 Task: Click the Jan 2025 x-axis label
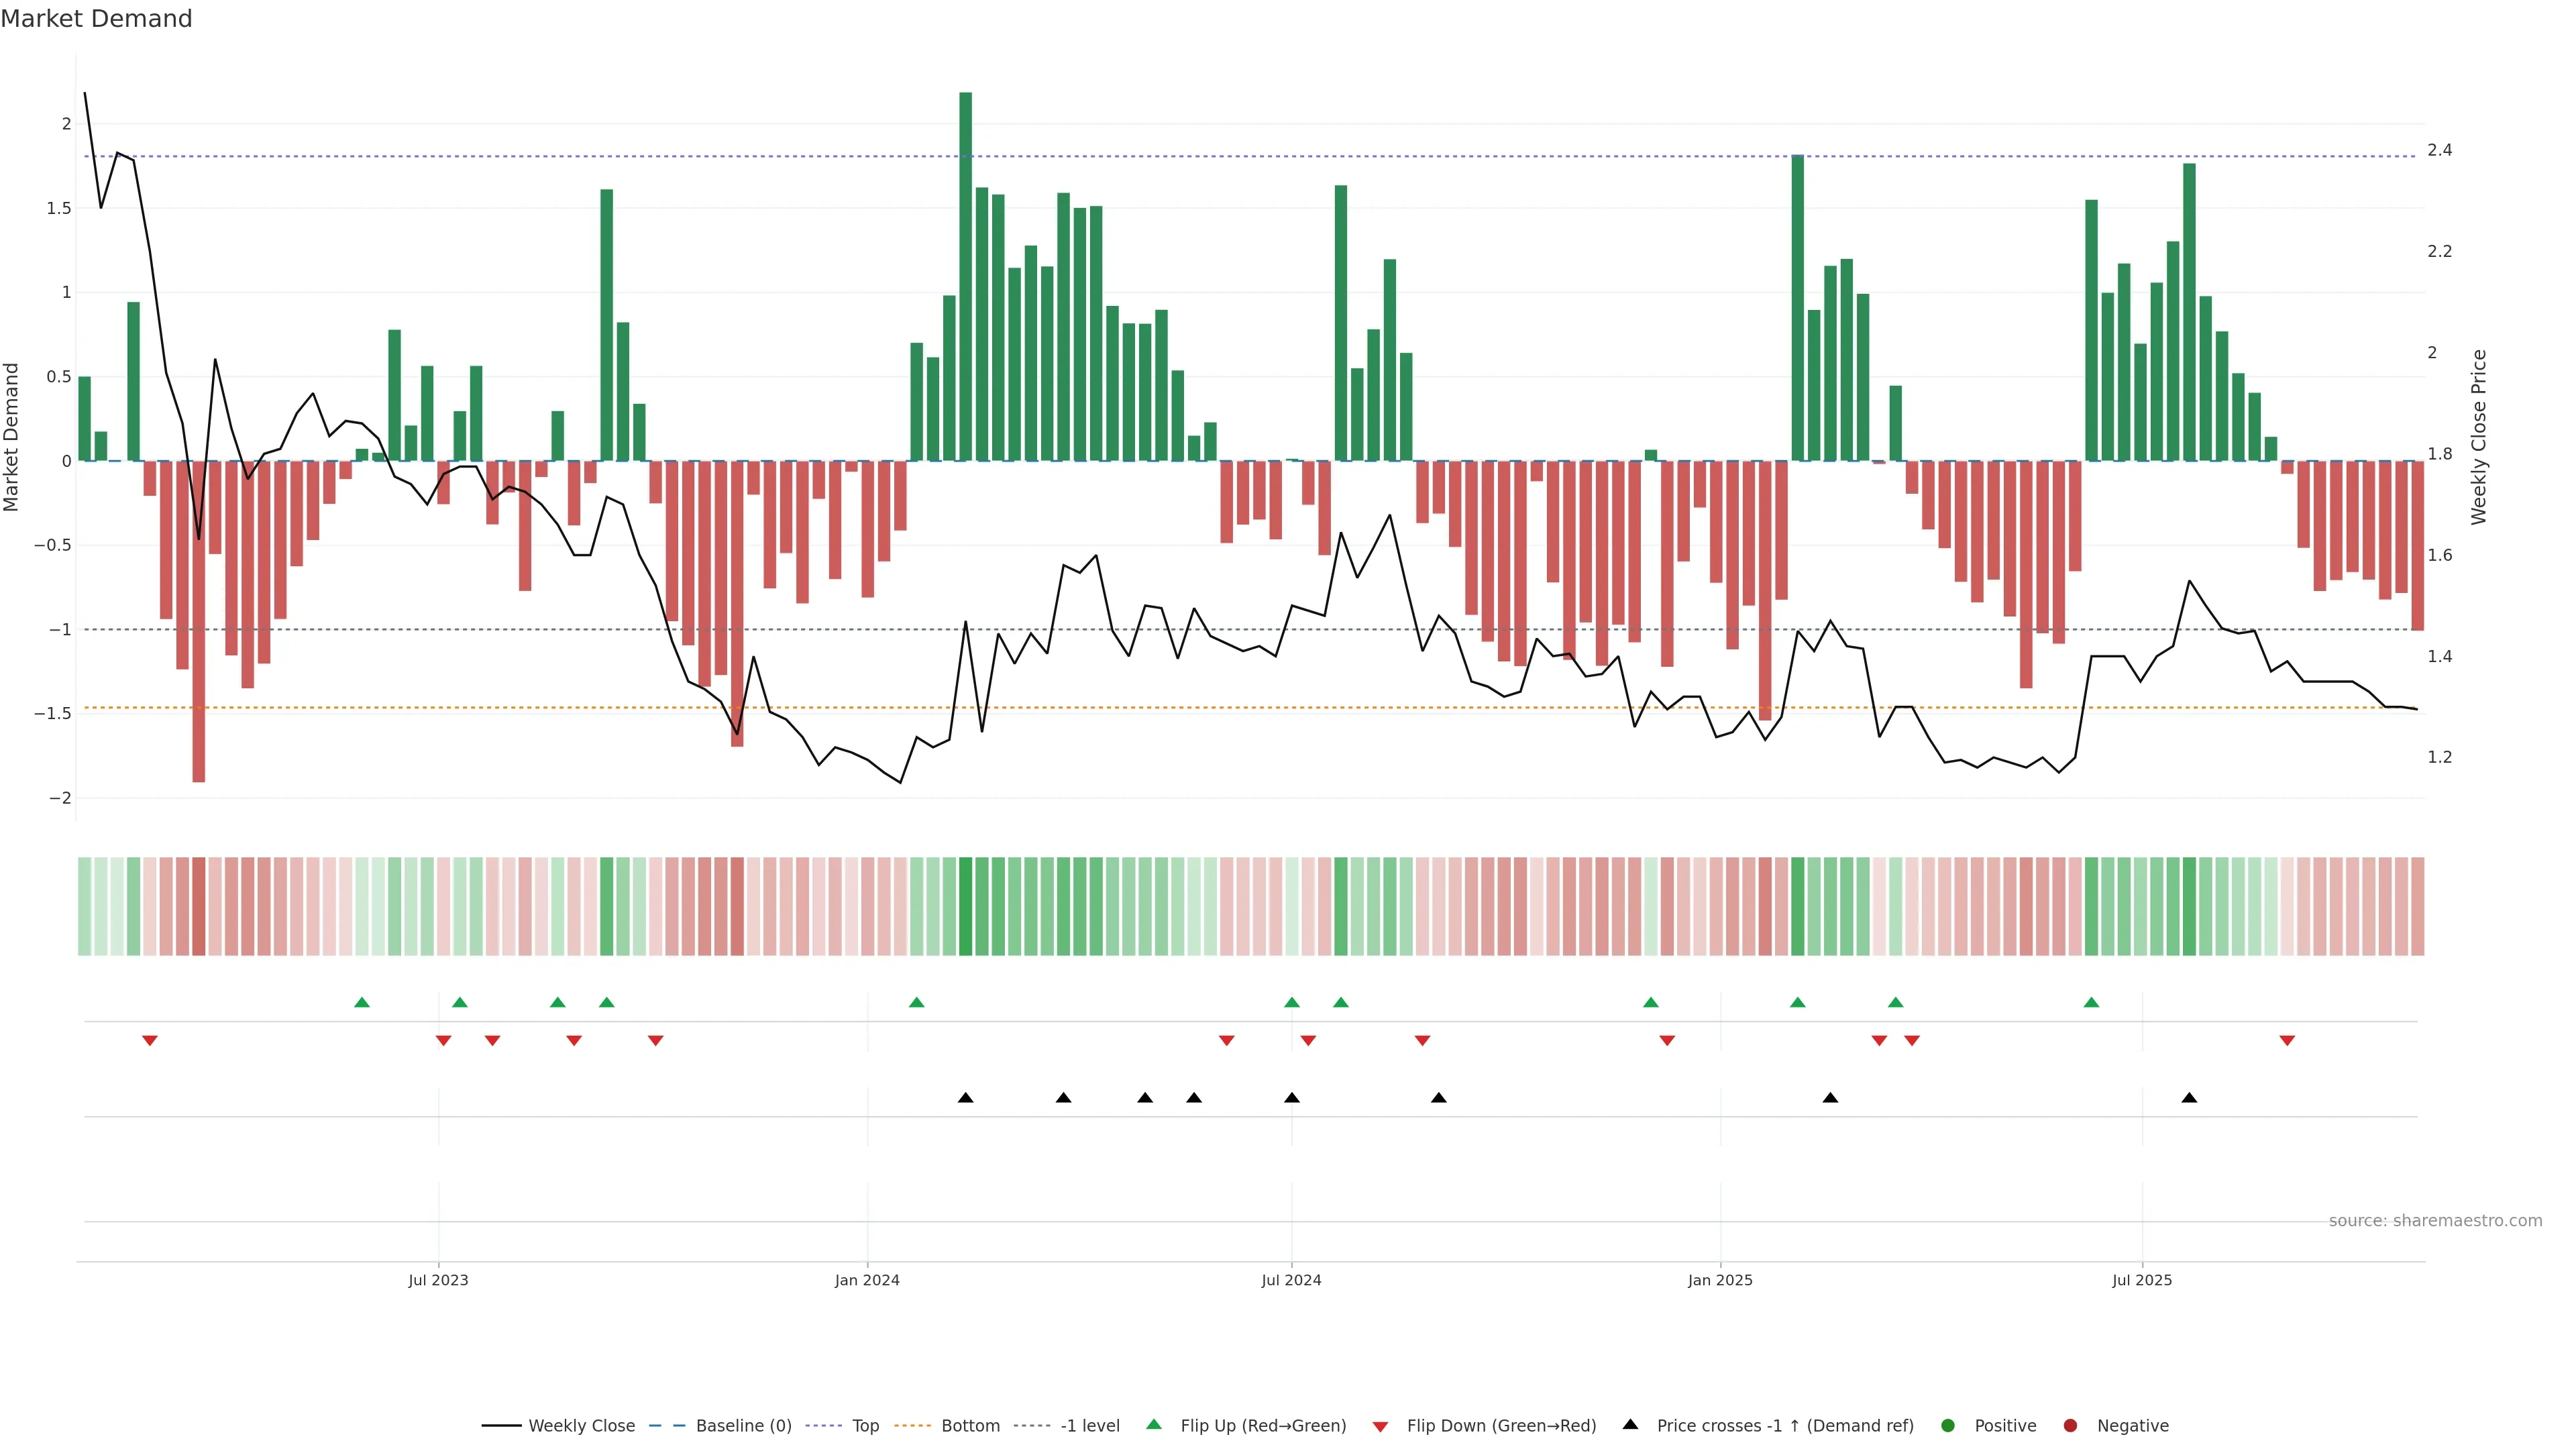[x=1720, y=1280]
